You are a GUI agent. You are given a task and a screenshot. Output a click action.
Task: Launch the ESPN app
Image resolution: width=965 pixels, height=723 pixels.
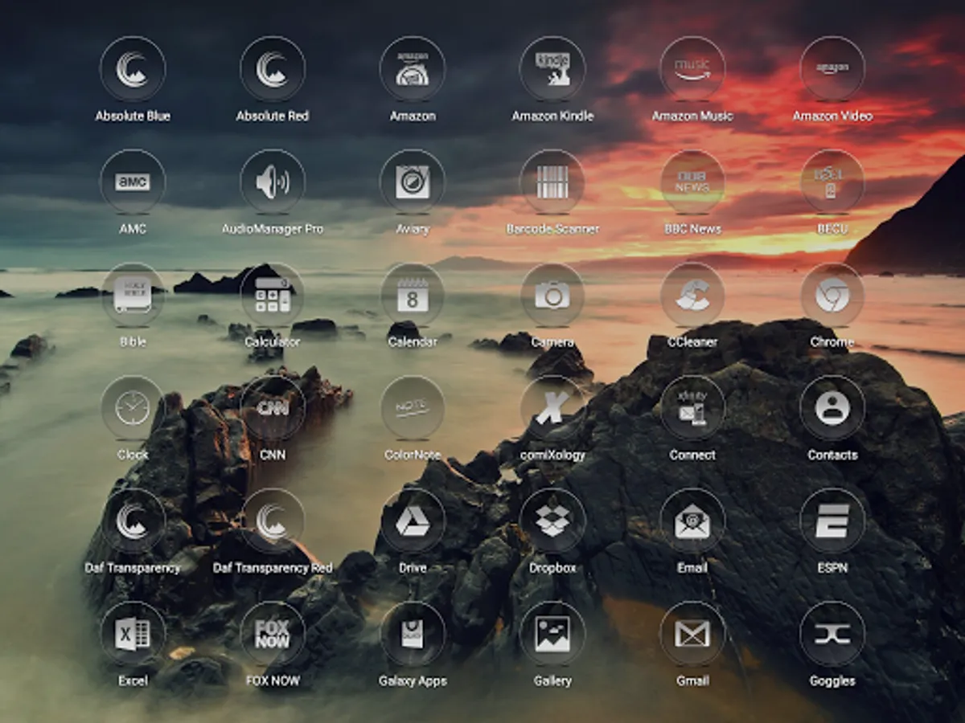[x=832, y=521]
